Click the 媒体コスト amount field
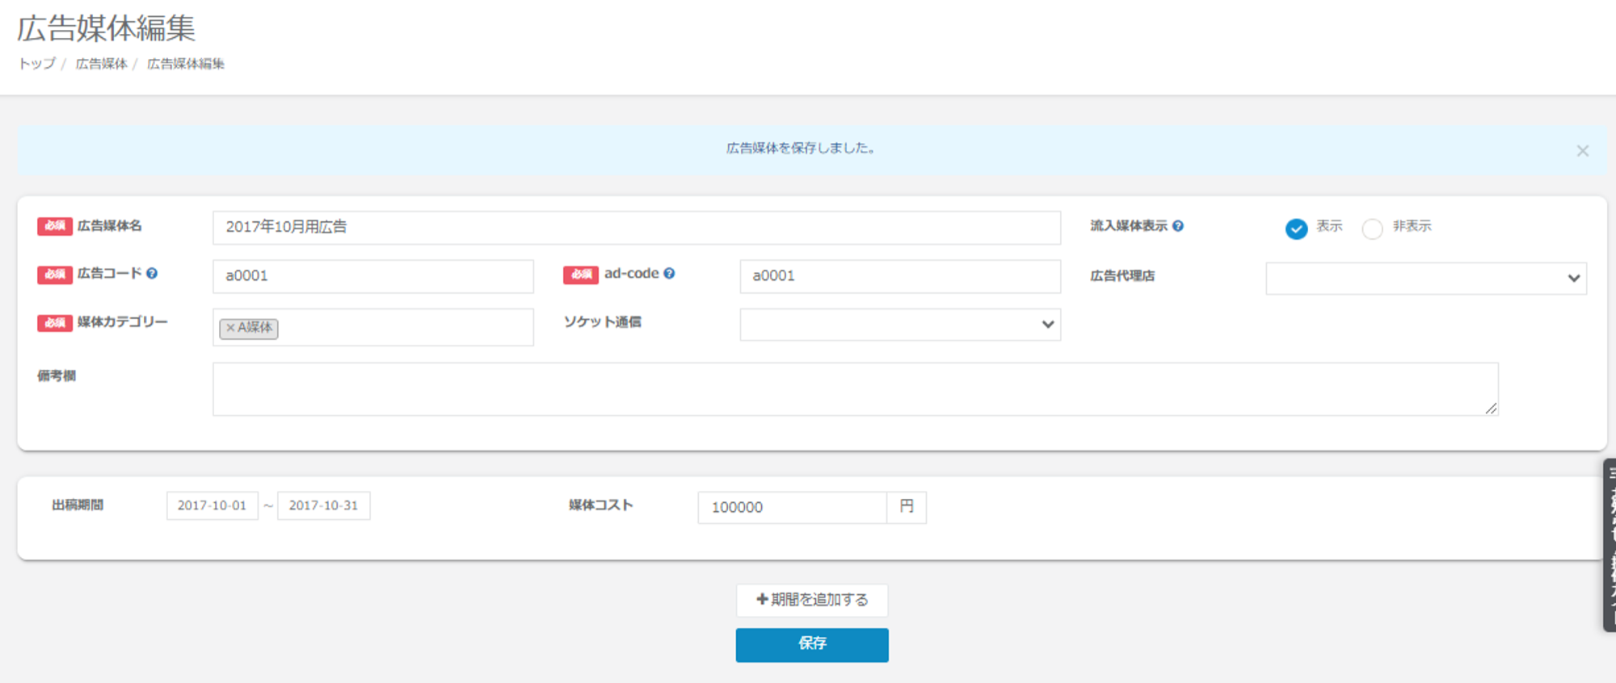 [x=791, y=508]
